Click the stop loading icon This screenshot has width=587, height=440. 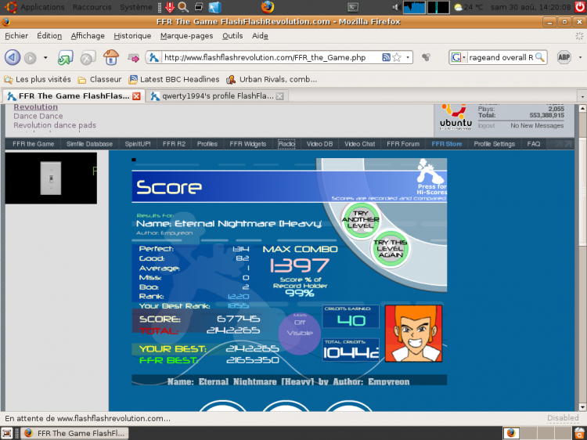87,58
